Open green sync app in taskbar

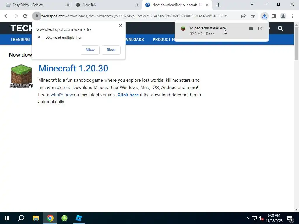[x=65, y=218]
